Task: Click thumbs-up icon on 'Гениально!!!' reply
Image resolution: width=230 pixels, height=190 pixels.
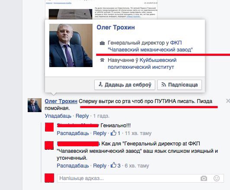Action: [x=113, y=133]
